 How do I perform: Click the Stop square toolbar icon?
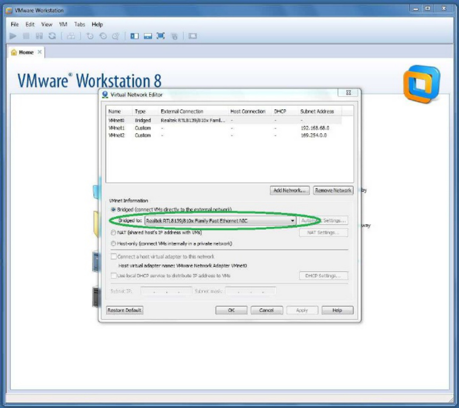26,36
